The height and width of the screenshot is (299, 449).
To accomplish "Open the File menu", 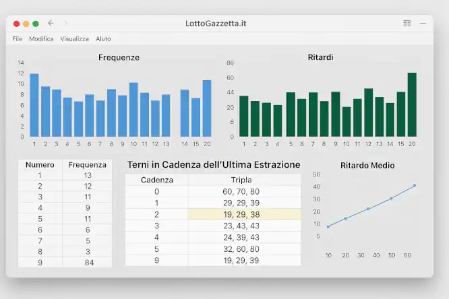I will (x=17, y=39).
